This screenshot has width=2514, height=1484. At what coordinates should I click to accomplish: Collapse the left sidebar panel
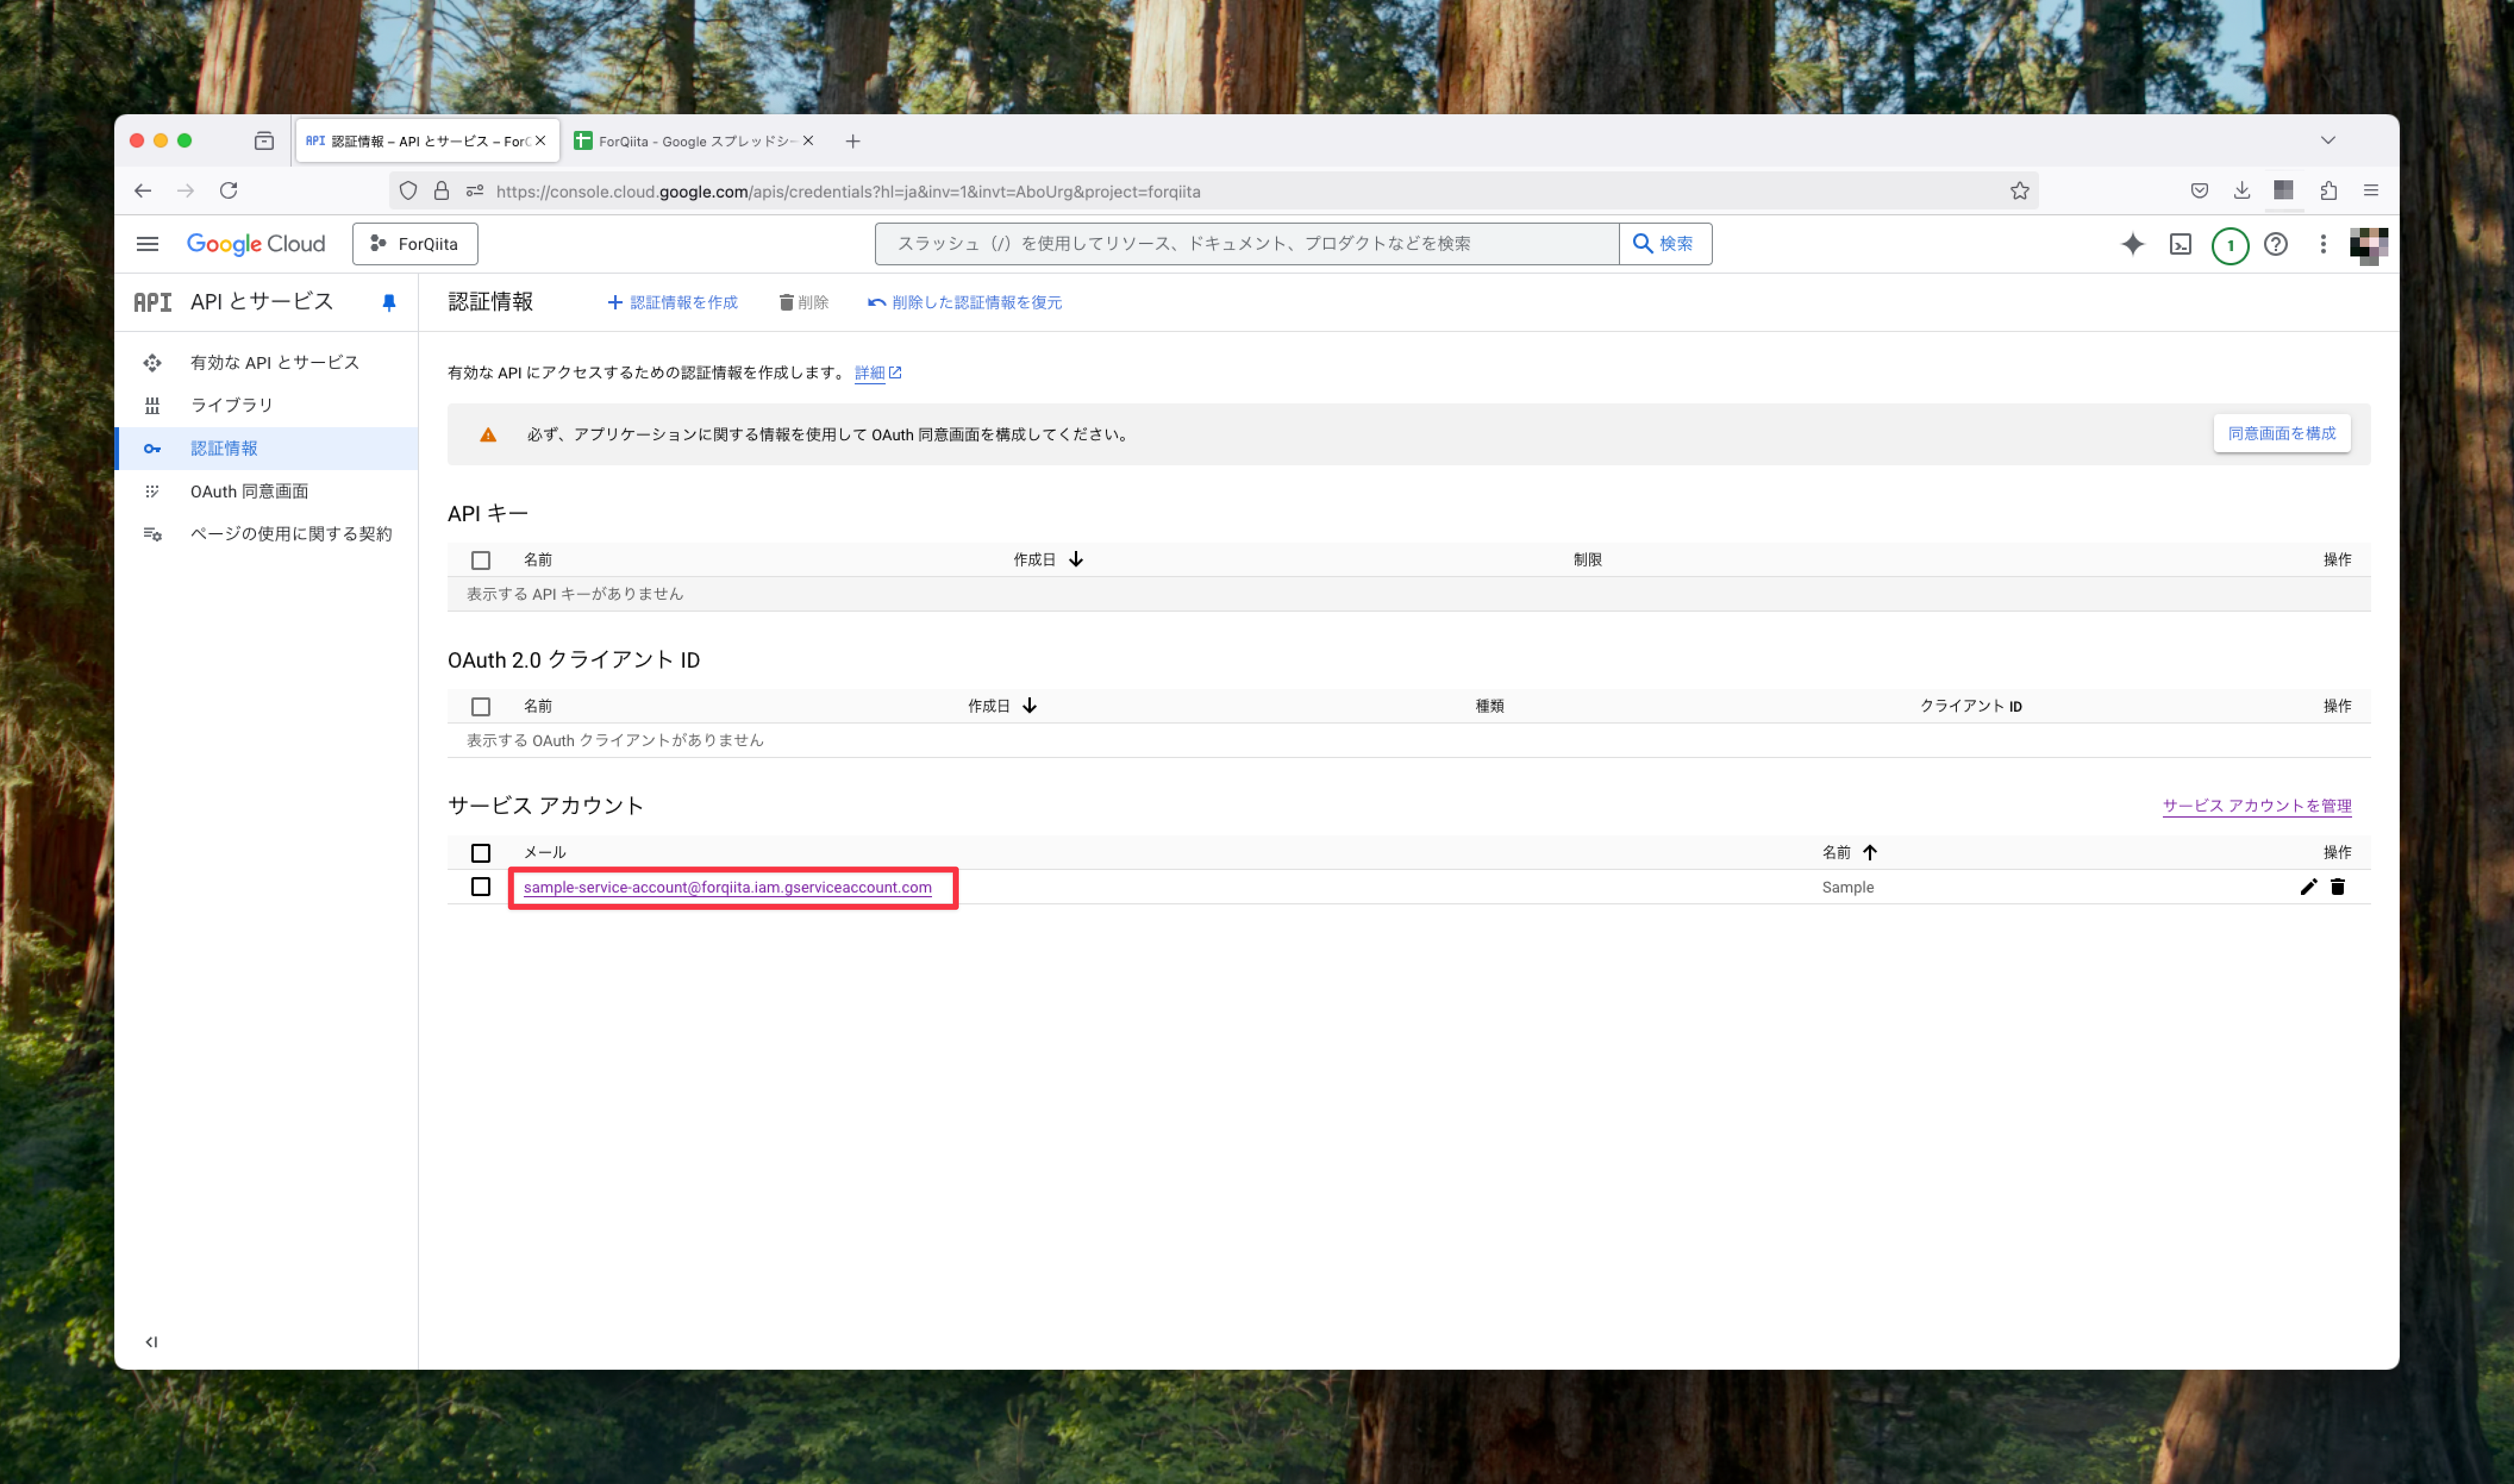tap(151, 1341)
